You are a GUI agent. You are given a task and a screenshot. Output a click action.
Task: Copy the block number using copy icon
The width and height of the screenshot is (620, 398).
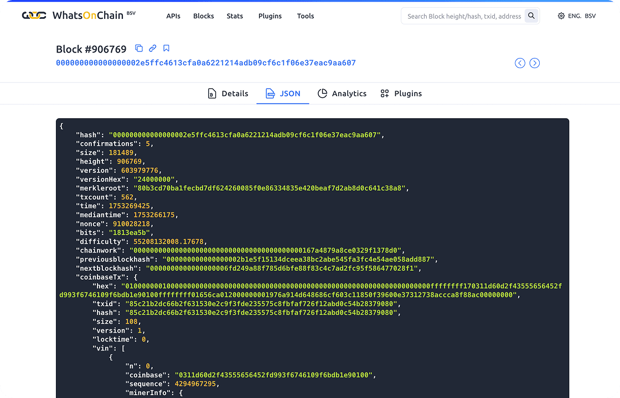click(x=139, y=49)
